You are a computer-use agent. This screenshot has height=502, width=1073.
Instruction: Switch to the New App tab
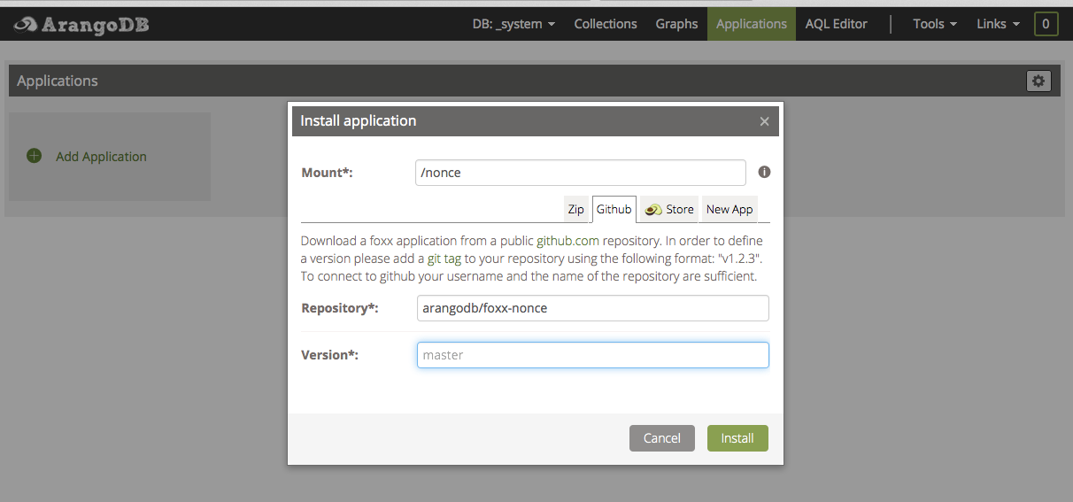click(x=729, y=210)
